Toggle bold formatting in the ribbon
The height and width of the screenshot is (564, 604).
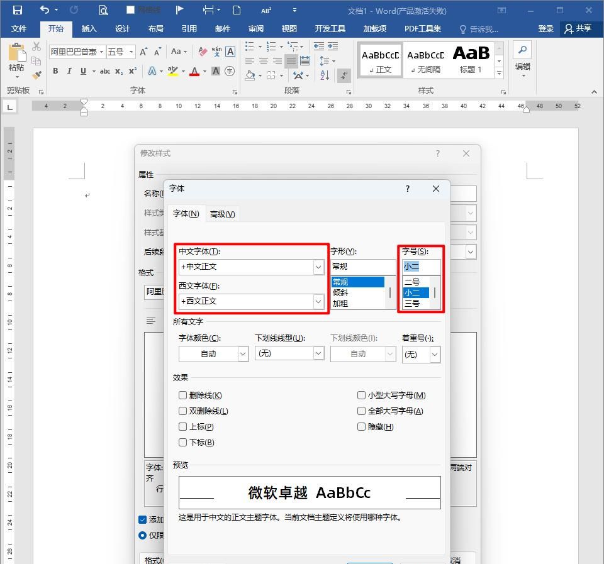point(54,71)
